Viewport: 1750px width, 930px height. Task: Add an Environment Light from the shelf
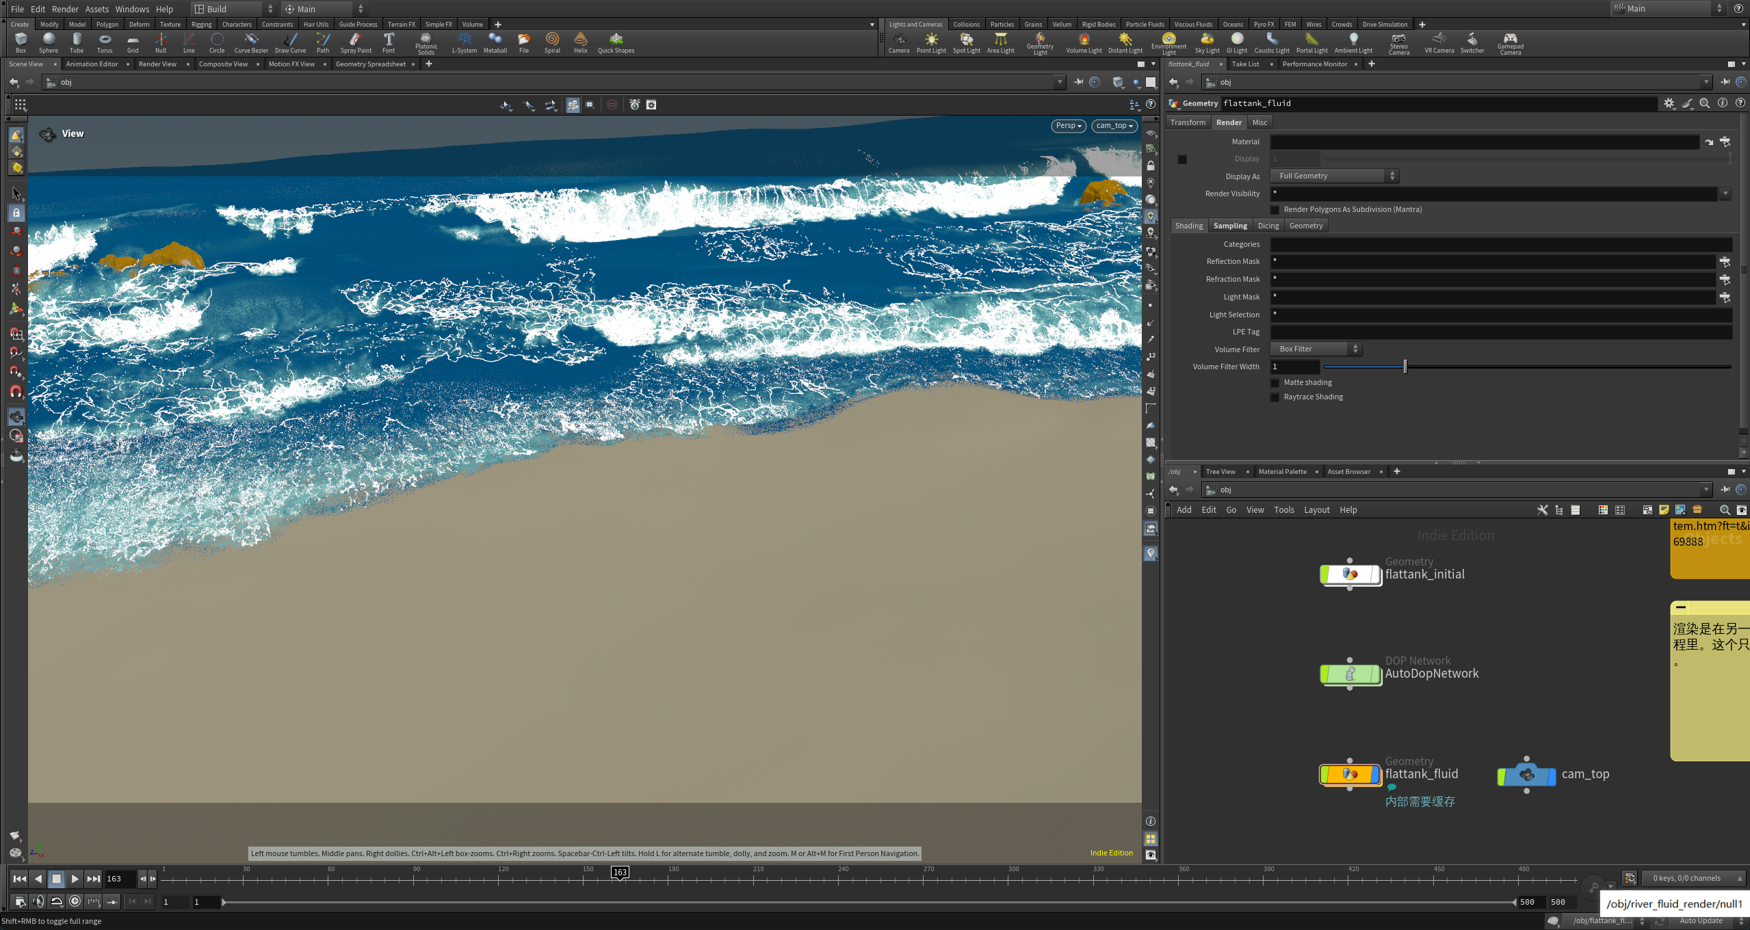click(x=1170, y=42)
